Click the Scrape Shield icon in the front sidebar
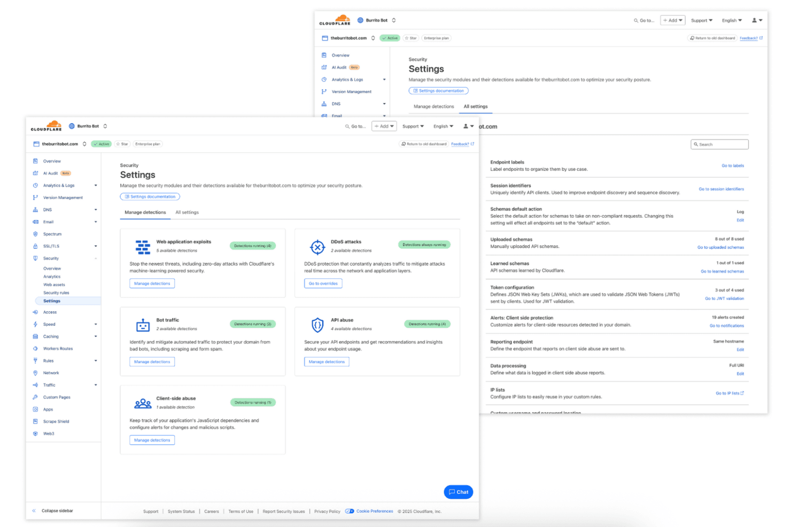 tap(35, 421)
